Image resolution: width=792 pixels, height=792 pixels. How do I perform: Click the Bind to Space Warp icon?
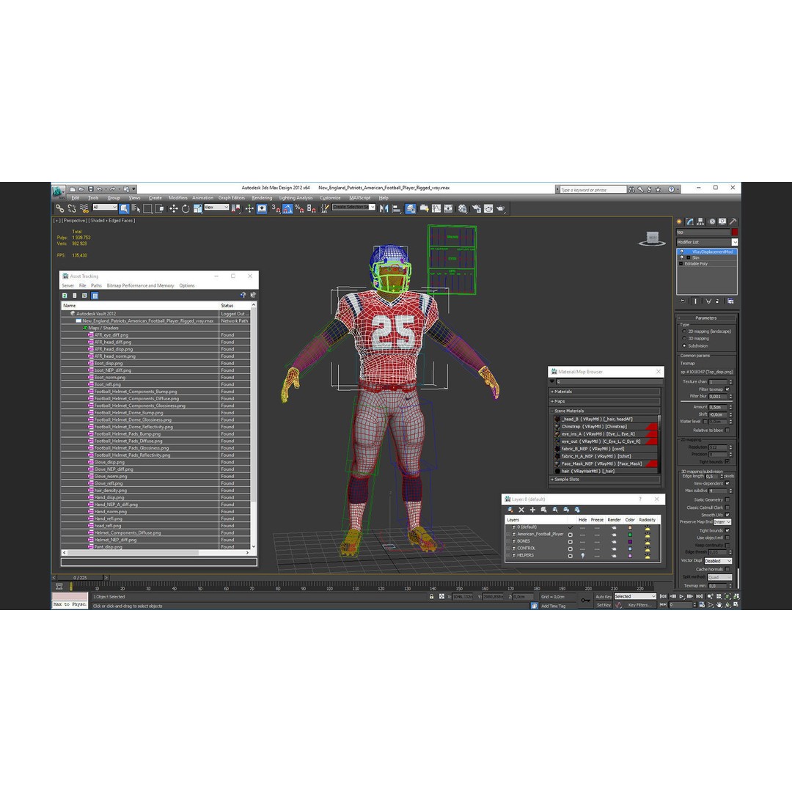84,208
